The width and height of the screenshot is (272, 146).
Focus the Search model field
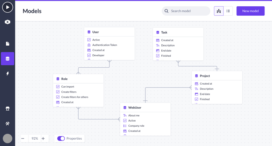click(186, 11)
